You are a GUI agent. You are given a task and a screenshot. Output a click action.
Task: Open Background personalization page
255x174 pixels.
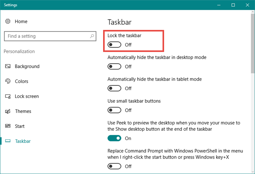(27, 67)
